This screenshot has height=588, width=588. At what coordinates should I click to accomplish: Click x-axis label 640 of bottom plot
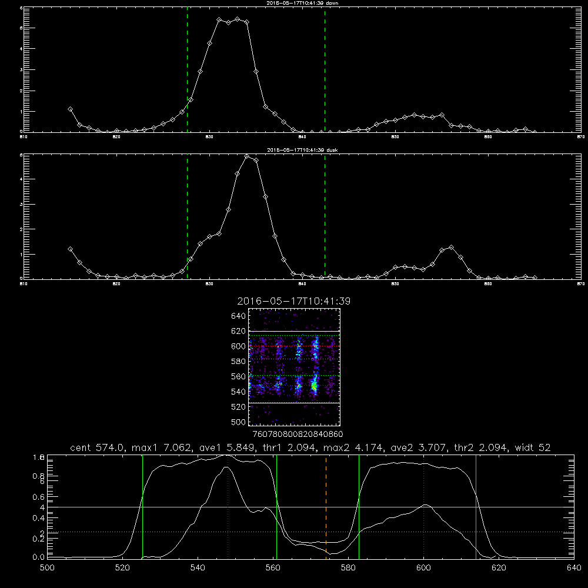click(x=574, y=568)
